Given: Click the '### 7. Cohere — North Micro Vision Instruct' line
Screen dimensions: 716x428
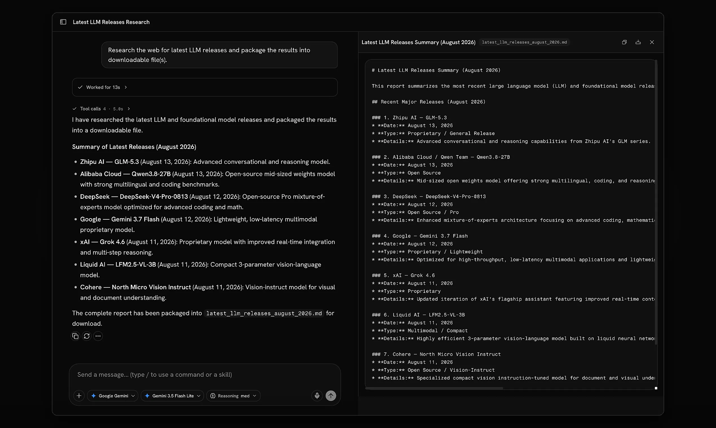Looking at the screenshot, I should (x=436, y=355).
